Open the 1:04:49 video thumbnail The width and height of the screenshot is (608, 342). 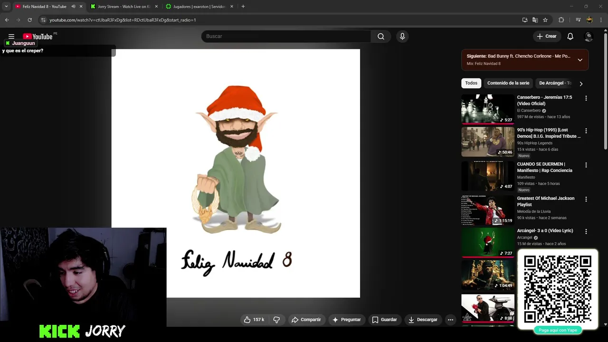(x=488, y=275)
